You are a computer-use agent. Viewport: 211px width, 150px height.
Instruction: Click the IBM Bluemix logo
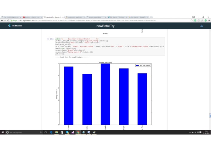[15, 26]
